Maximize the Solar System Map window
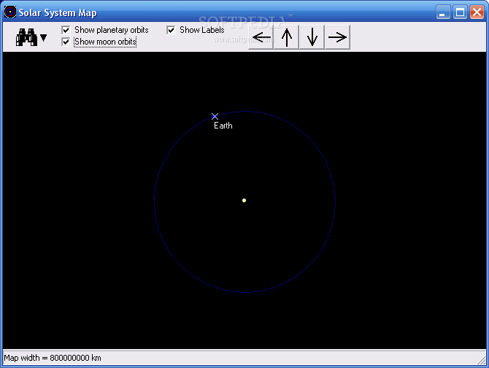The width and height of the screenshot is (489, 368). coord(460,12)
